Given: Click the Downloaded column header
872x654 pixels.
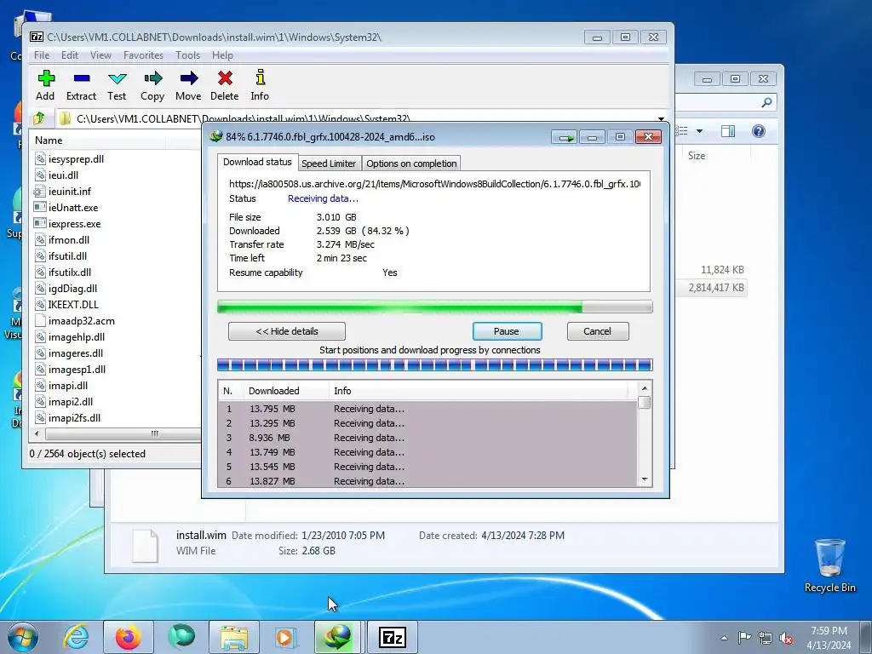Looking at the screenshot, I should click(x=286, y=391).
